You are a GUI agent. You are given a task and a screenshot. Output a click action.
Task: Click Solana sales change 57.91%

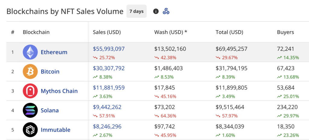104,116
